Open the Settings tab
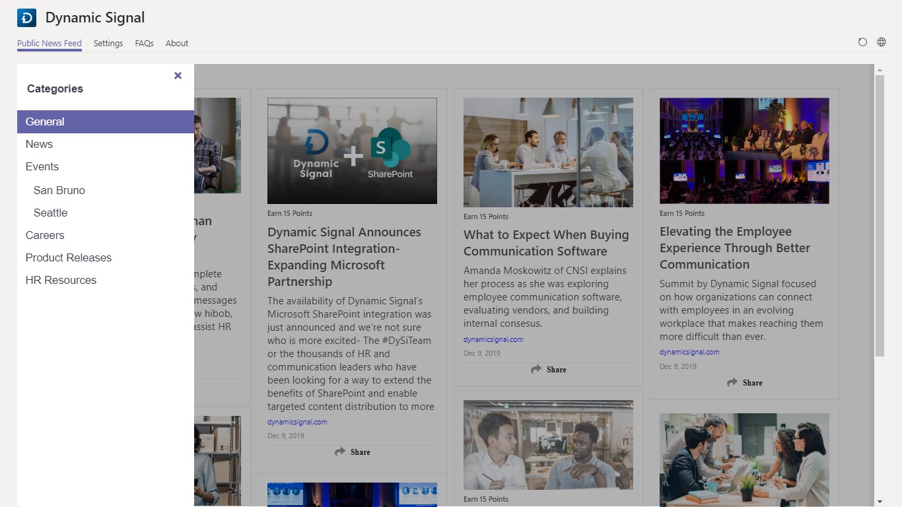 point(108,44)
